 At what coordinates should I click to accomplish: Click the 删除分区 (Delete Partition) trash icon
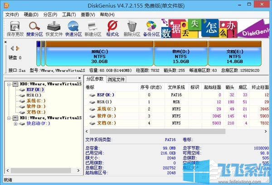tap(131, 29)
